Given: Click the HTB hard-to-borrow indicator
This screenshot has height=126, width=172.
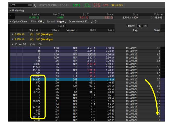Looking at the screenshot, I should (106, 5).
